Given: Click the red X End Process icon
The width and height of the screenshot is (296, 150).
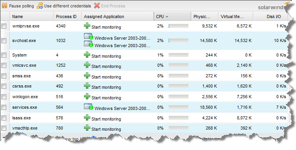Looking at the screenshot, I should pos(97,6).
